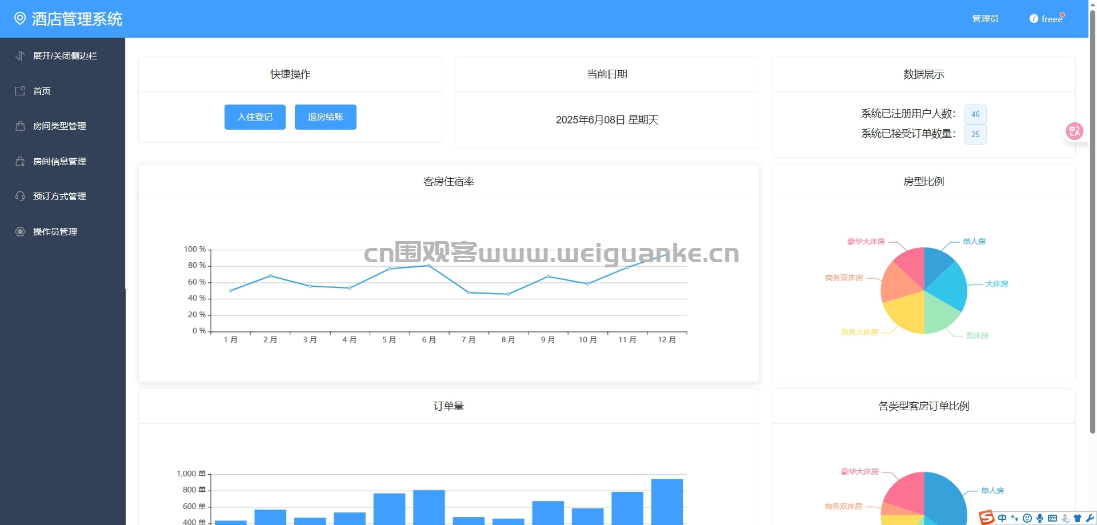Open the freee user dropdown
The width and height of the screenshot is (1097, 525).
point(1051,18)
